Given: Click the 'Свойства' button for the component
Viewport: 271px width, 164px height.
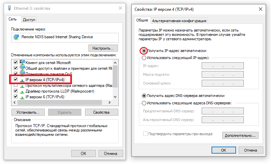Looking at the screenshot, I should point(102,112).
